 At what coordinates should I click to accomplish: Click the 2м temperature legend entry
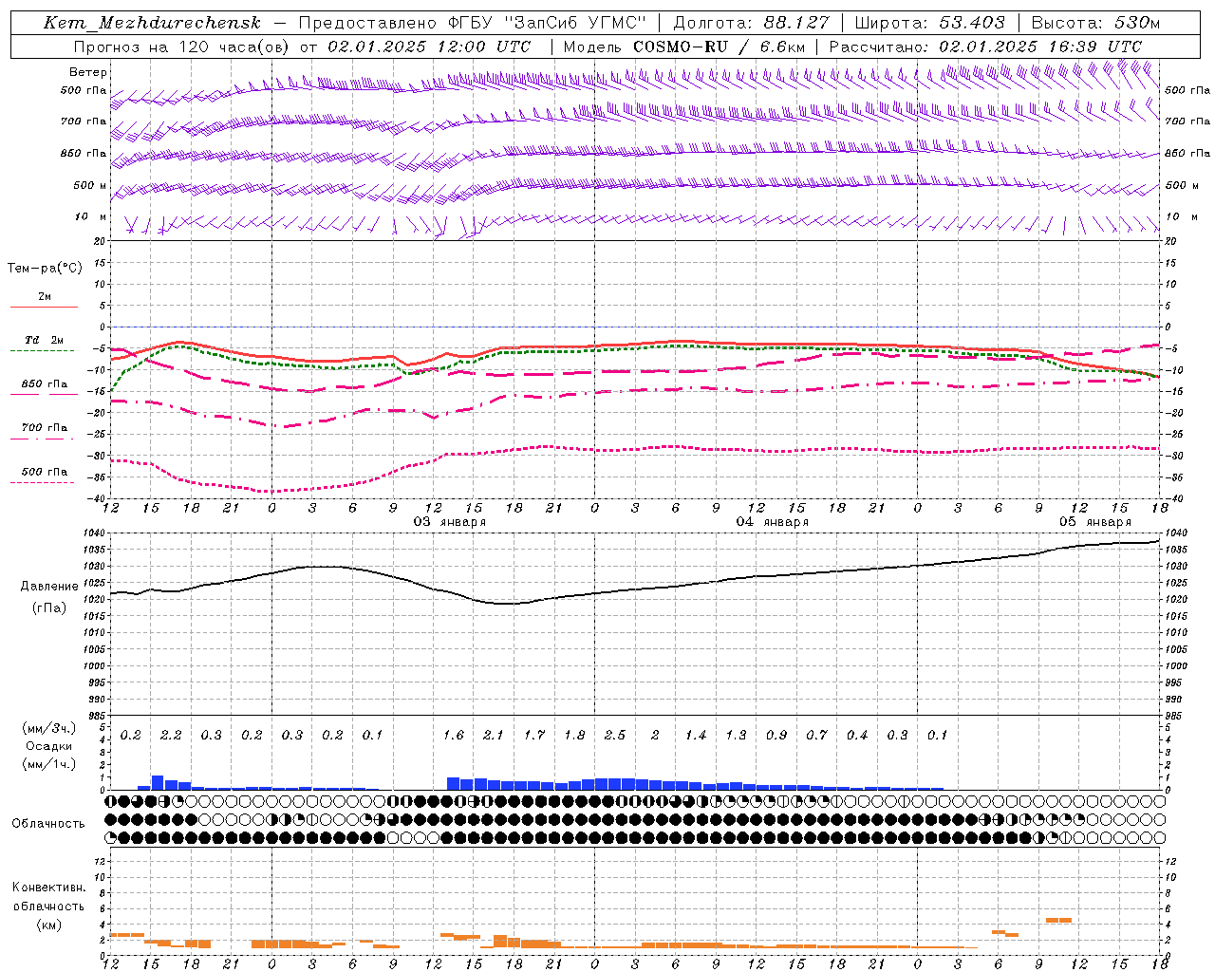(45, 297)
